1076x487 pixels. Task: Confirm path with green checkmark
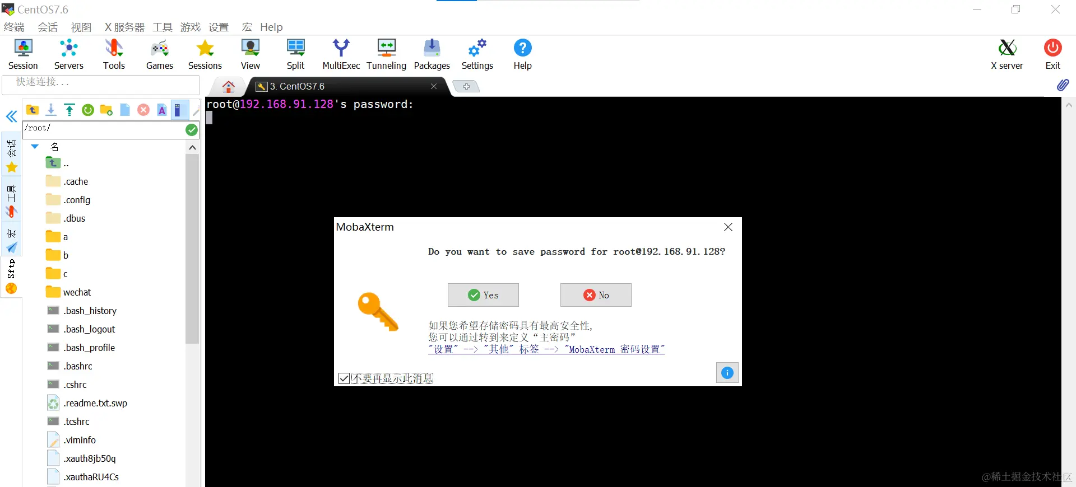click(192, 130)
